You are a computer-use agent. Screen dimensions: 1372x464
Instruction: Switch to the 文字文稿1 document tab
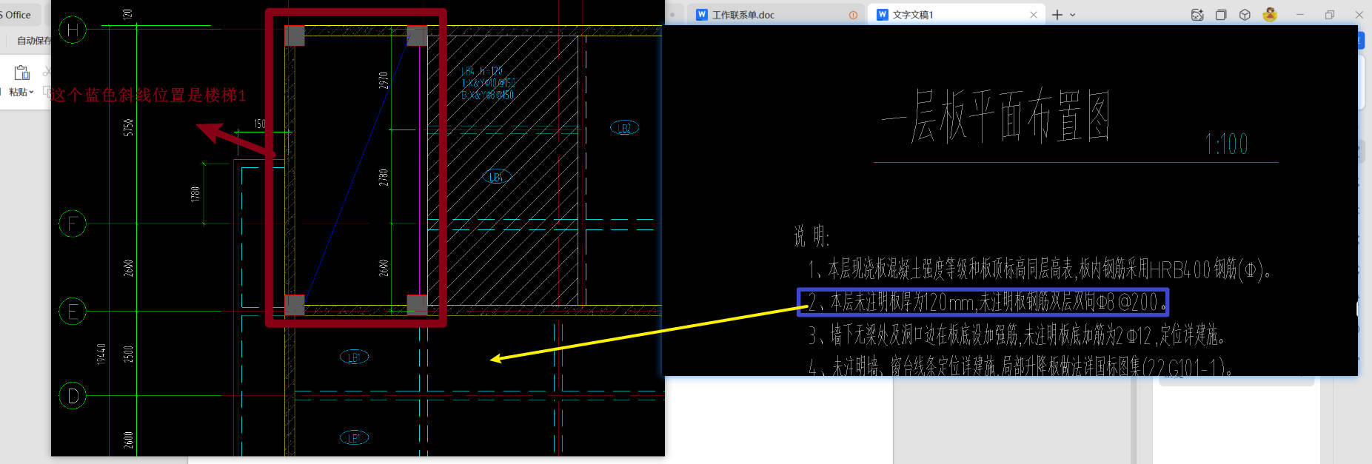click(x=957, y=15)
